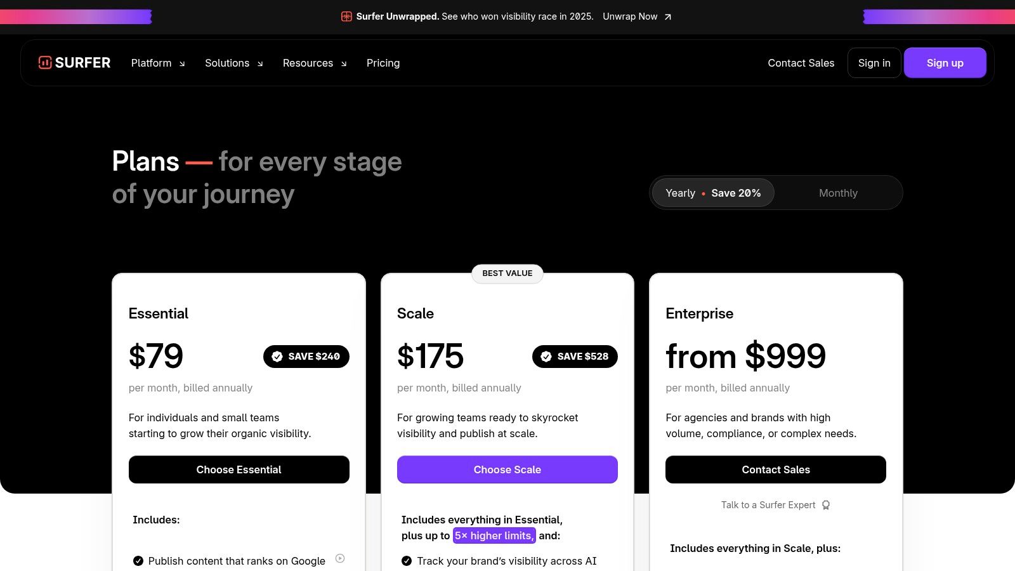Viewport: 1015px width, 571px height.
Task: Toggle the billing period switcher
Action: [x=776, y=192]
